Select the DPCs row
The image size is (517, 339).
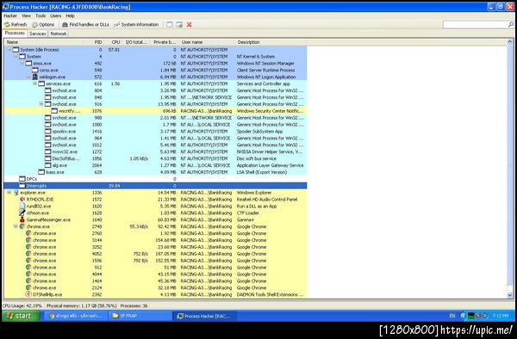click(155, 179)
